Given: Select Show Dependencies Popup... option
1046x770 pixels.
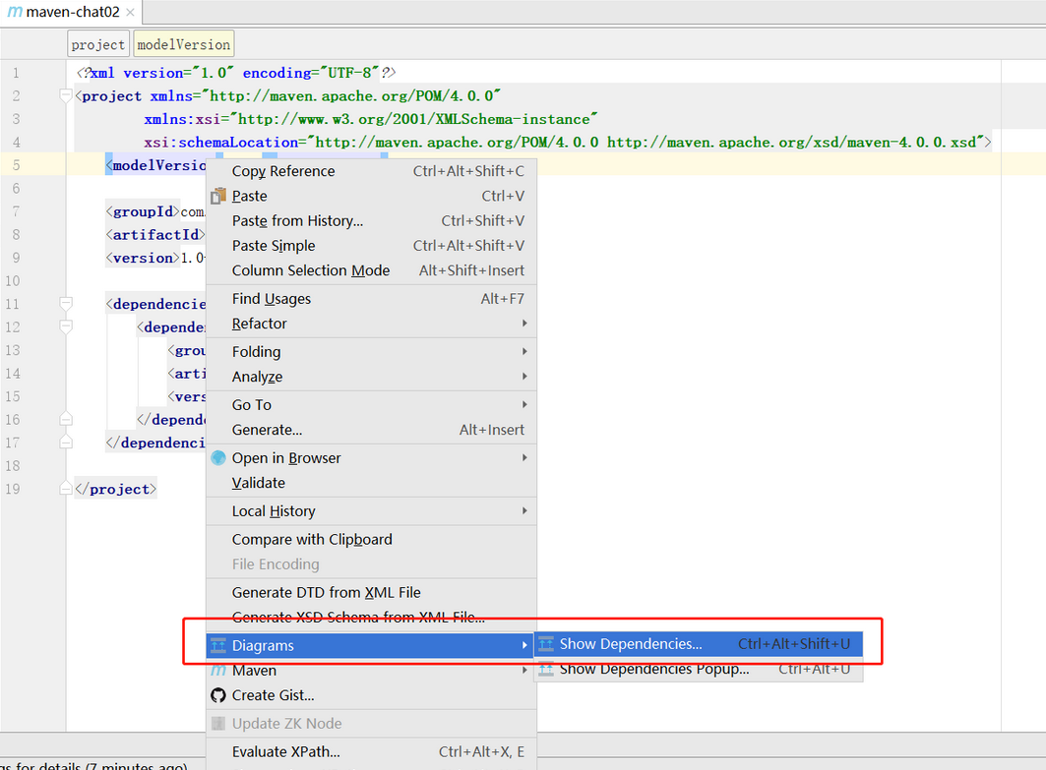Looking at the screenshot, I should coord(654,670).
